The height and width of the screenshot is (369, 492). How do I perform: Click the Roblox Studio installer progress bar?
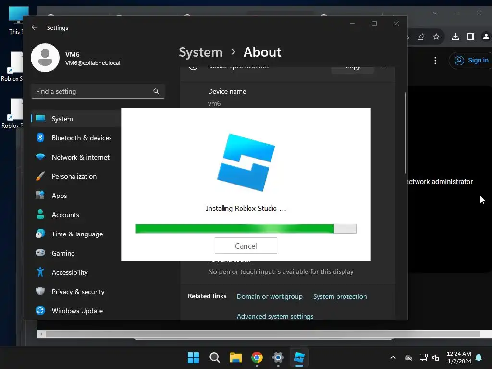pyautogui.click(x=246, y=229)
